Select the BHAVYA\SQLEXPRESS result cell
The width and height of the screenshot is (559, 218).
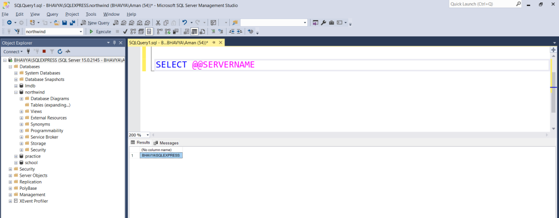tap(161, 155)
